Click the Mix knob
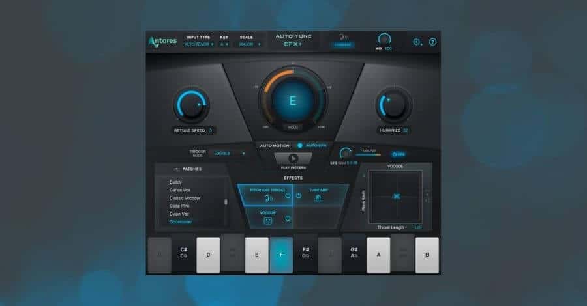The image size is (587, 306). tap(384, 39)
